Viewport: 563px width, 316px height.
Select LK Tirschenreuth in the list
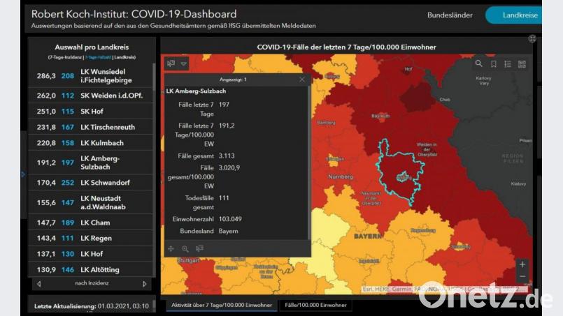91,127
